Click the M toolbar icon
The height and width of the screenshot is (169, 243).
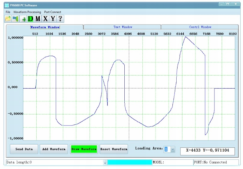click(38, 19)
